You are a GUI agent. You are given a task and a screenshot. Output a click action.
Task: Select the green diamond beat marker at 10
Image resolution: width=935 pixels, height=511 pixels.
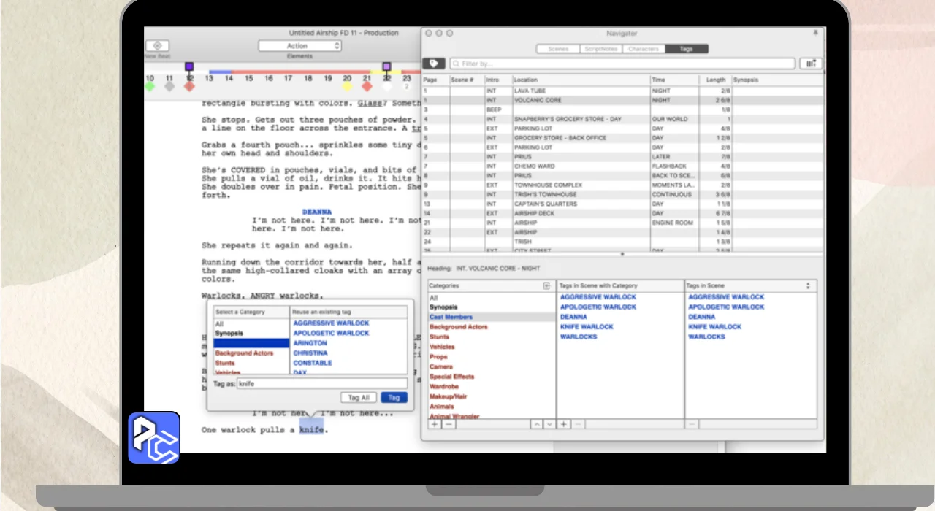[x=150, y=86]
